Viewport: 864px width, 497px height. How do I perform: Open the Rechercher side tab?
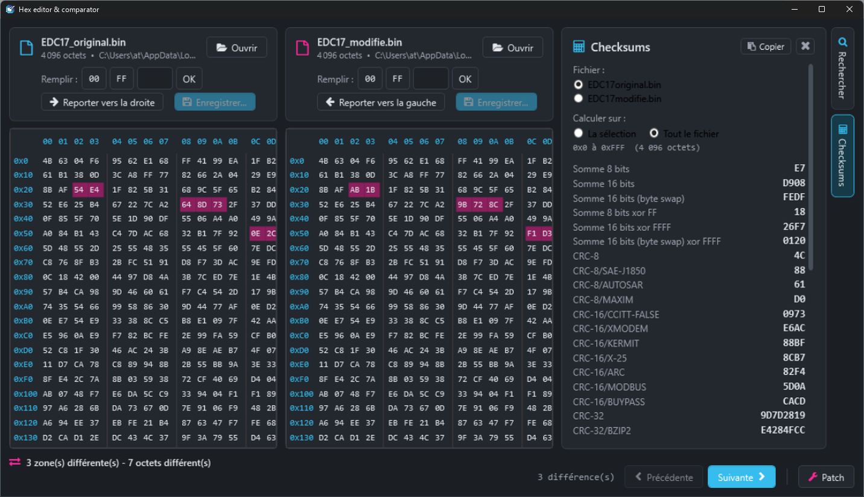pos(842,68)
